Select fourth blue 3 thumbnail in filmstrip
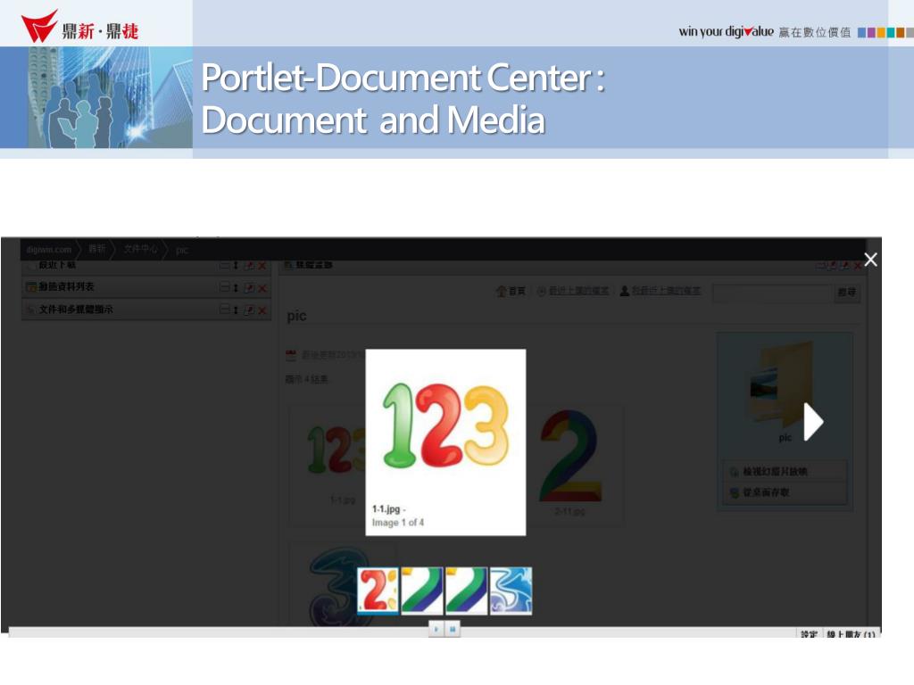 coord(511,590)
